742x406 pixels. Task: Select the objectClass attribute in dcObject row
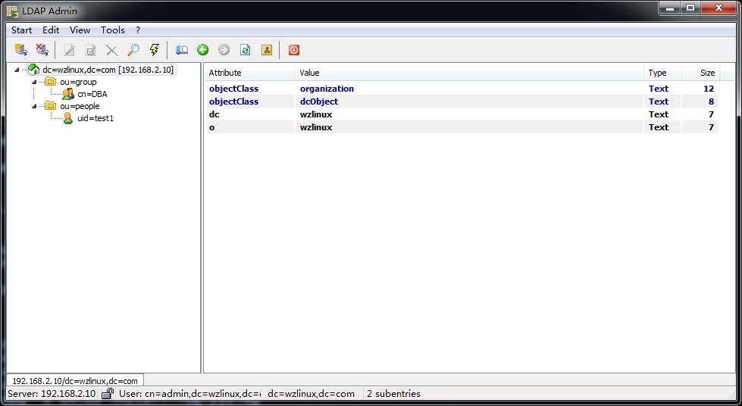(233, 101)
